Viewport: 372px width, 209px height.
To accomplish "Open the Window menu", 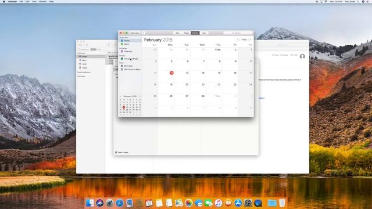I will (42, 1).
